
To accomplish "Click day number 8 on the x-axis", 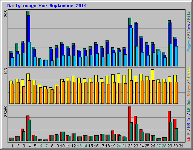I will pyautogui.click(x=52, y=146).
